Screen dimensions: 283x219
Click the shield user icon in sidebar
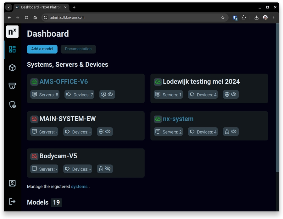(x=12, y=105)
